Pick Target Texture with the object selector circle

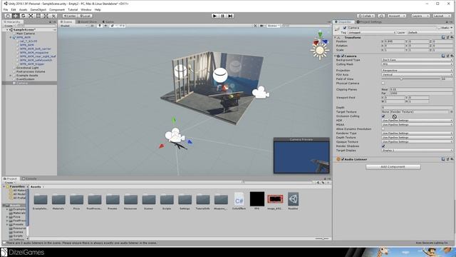(x=451, y=111)
